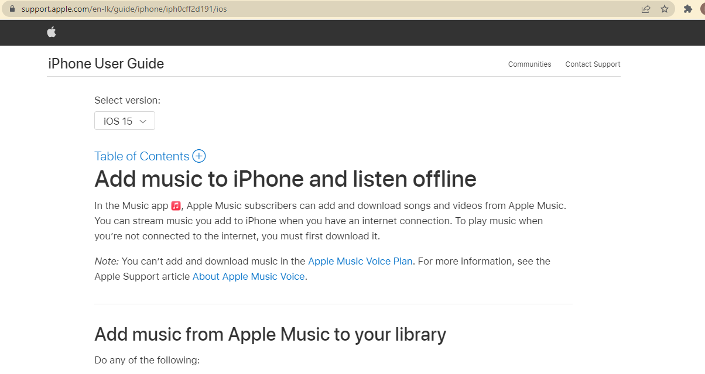Viewport: 705px width, 374px height.
Task: Bookmark this page with star icon
Action: (665, 9)
